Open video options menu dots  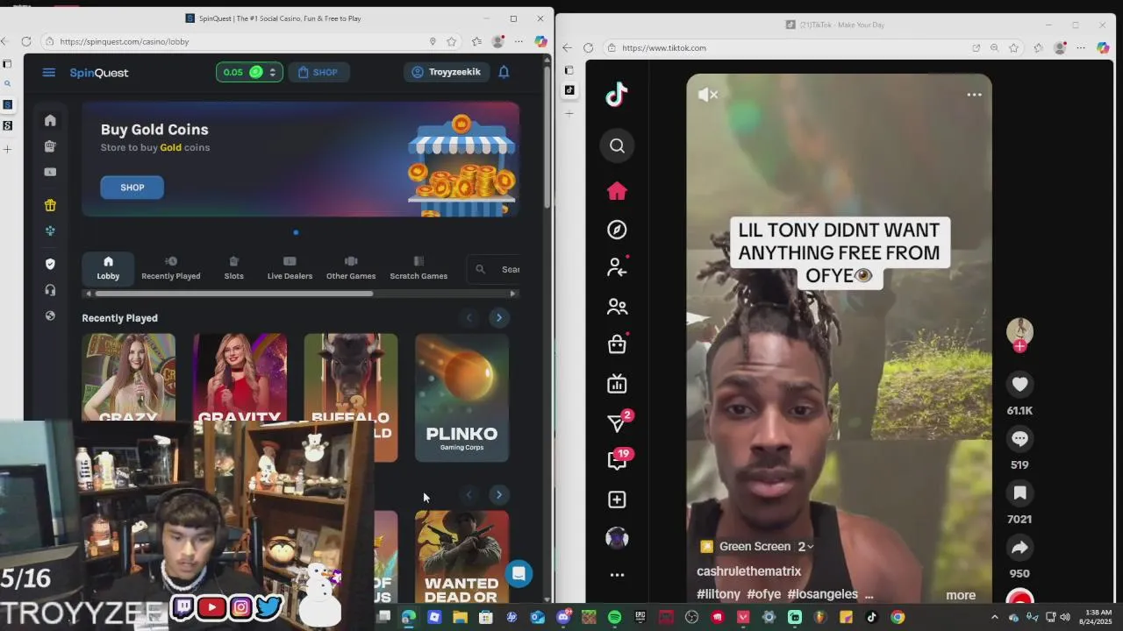point(974,95)
